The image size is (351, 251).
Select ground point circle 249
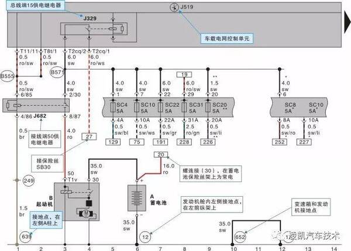pyautogui.click(x=29, y=180)
